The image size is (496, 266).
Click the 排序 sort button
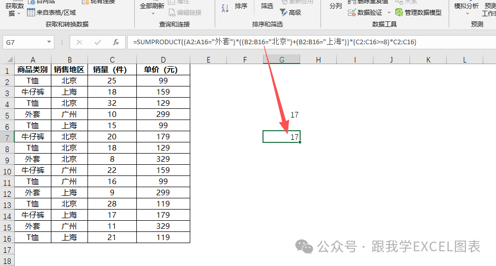241,6
